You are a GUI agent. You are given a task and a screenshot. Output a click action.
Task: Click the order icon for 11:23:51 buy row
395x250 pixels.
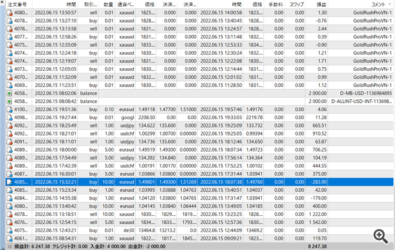pyautogui.click(x=9, y=85)
